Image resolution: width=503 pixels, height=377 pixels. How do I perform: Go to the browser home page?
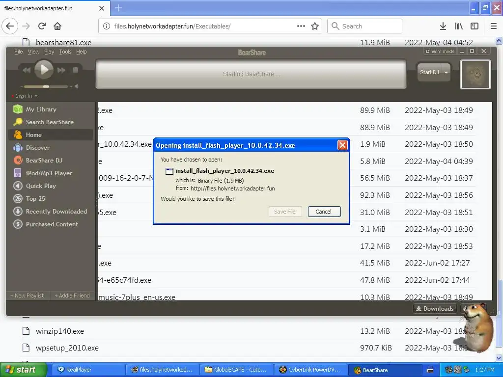tap(57, 26)
